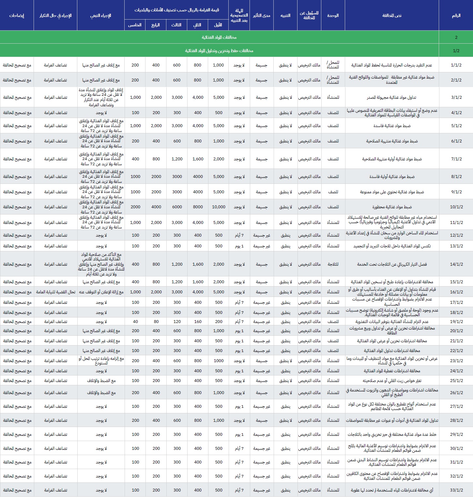Select the "الإجراء التبعي" column header
This screenshot has width=473, height=501.
point(101,15)
